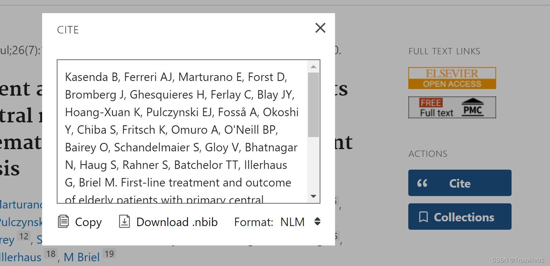Click the bookmark icon on Collections button
This screenshot has height=266, width=550.
point(424,217)
